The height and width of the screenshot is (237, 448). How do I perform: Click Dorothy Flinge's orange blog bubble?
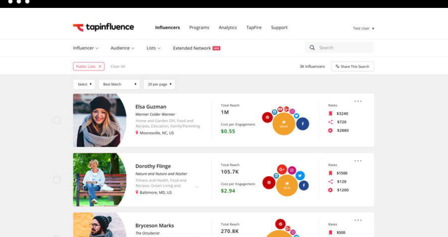click(287, 185)
